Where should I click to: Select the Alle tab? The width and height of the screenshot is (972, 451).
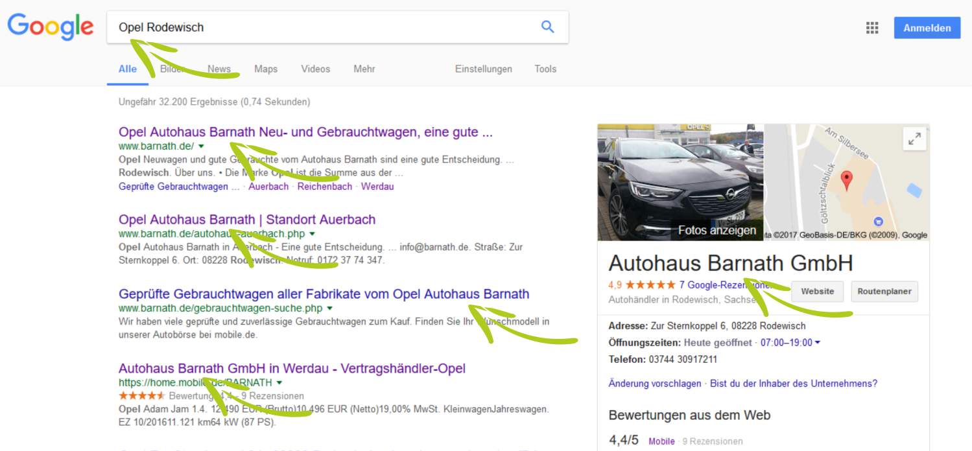tap(128, 69)
